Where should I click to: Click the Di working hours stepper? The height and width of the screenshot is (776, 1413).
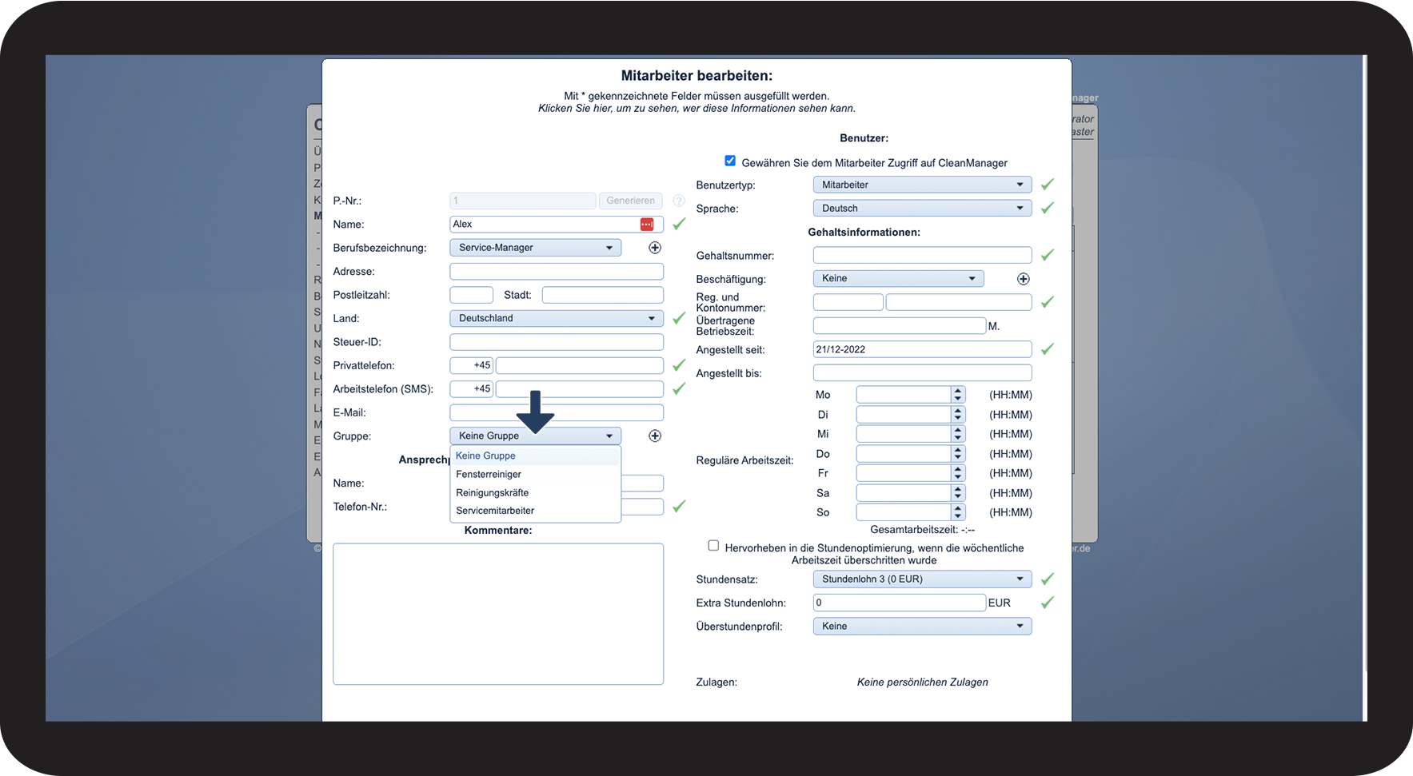(958, 415)
